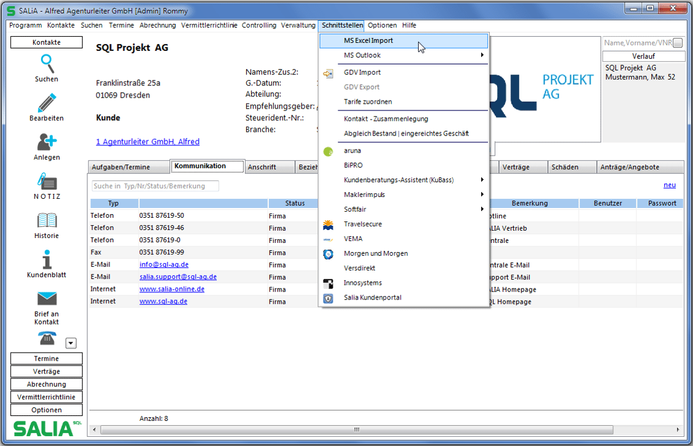Sort by the Benutzer column header

point(608,203)
